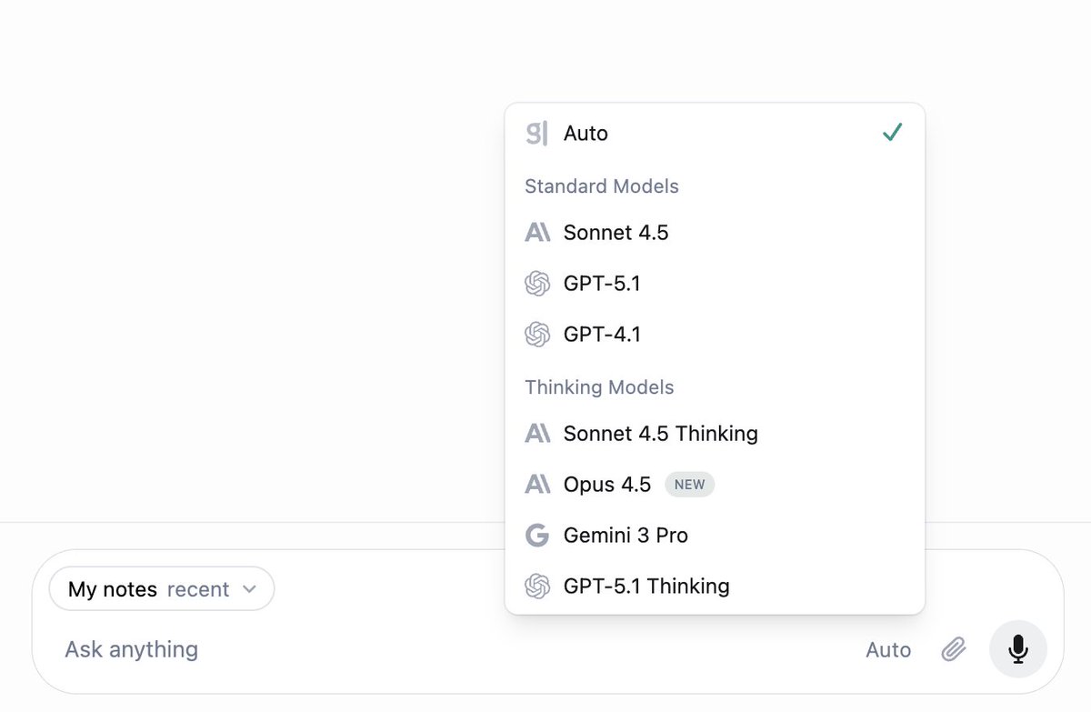Click the Anthropic logo beside Sonnet 4.5
The height and width of the screenshot is (712, 1091).
[537, 233]
